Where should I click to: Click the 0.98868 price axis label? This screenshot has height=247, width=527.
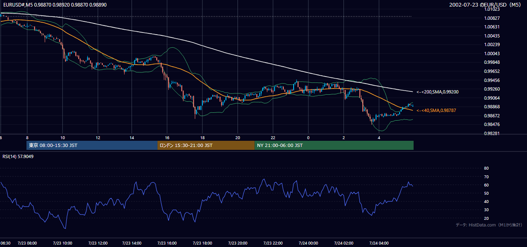492,107
